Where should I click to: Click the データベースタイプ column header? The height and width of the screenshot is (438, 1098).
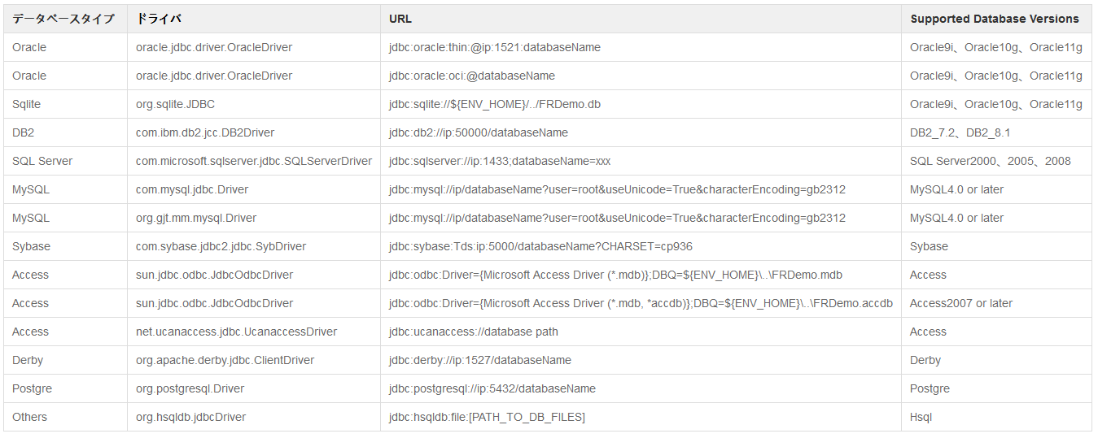[x=65, y=19]
